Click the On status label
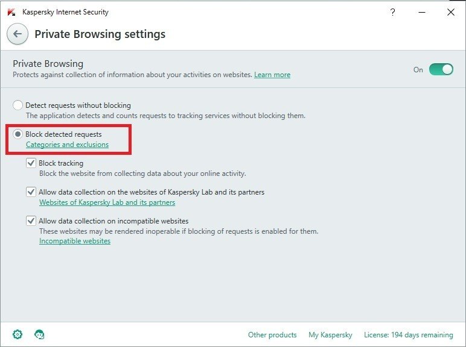 (x=418, y=70)
